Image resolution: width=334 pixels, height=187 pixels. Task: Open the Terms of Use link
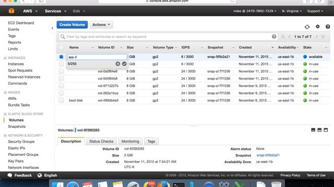pos(316,175)
